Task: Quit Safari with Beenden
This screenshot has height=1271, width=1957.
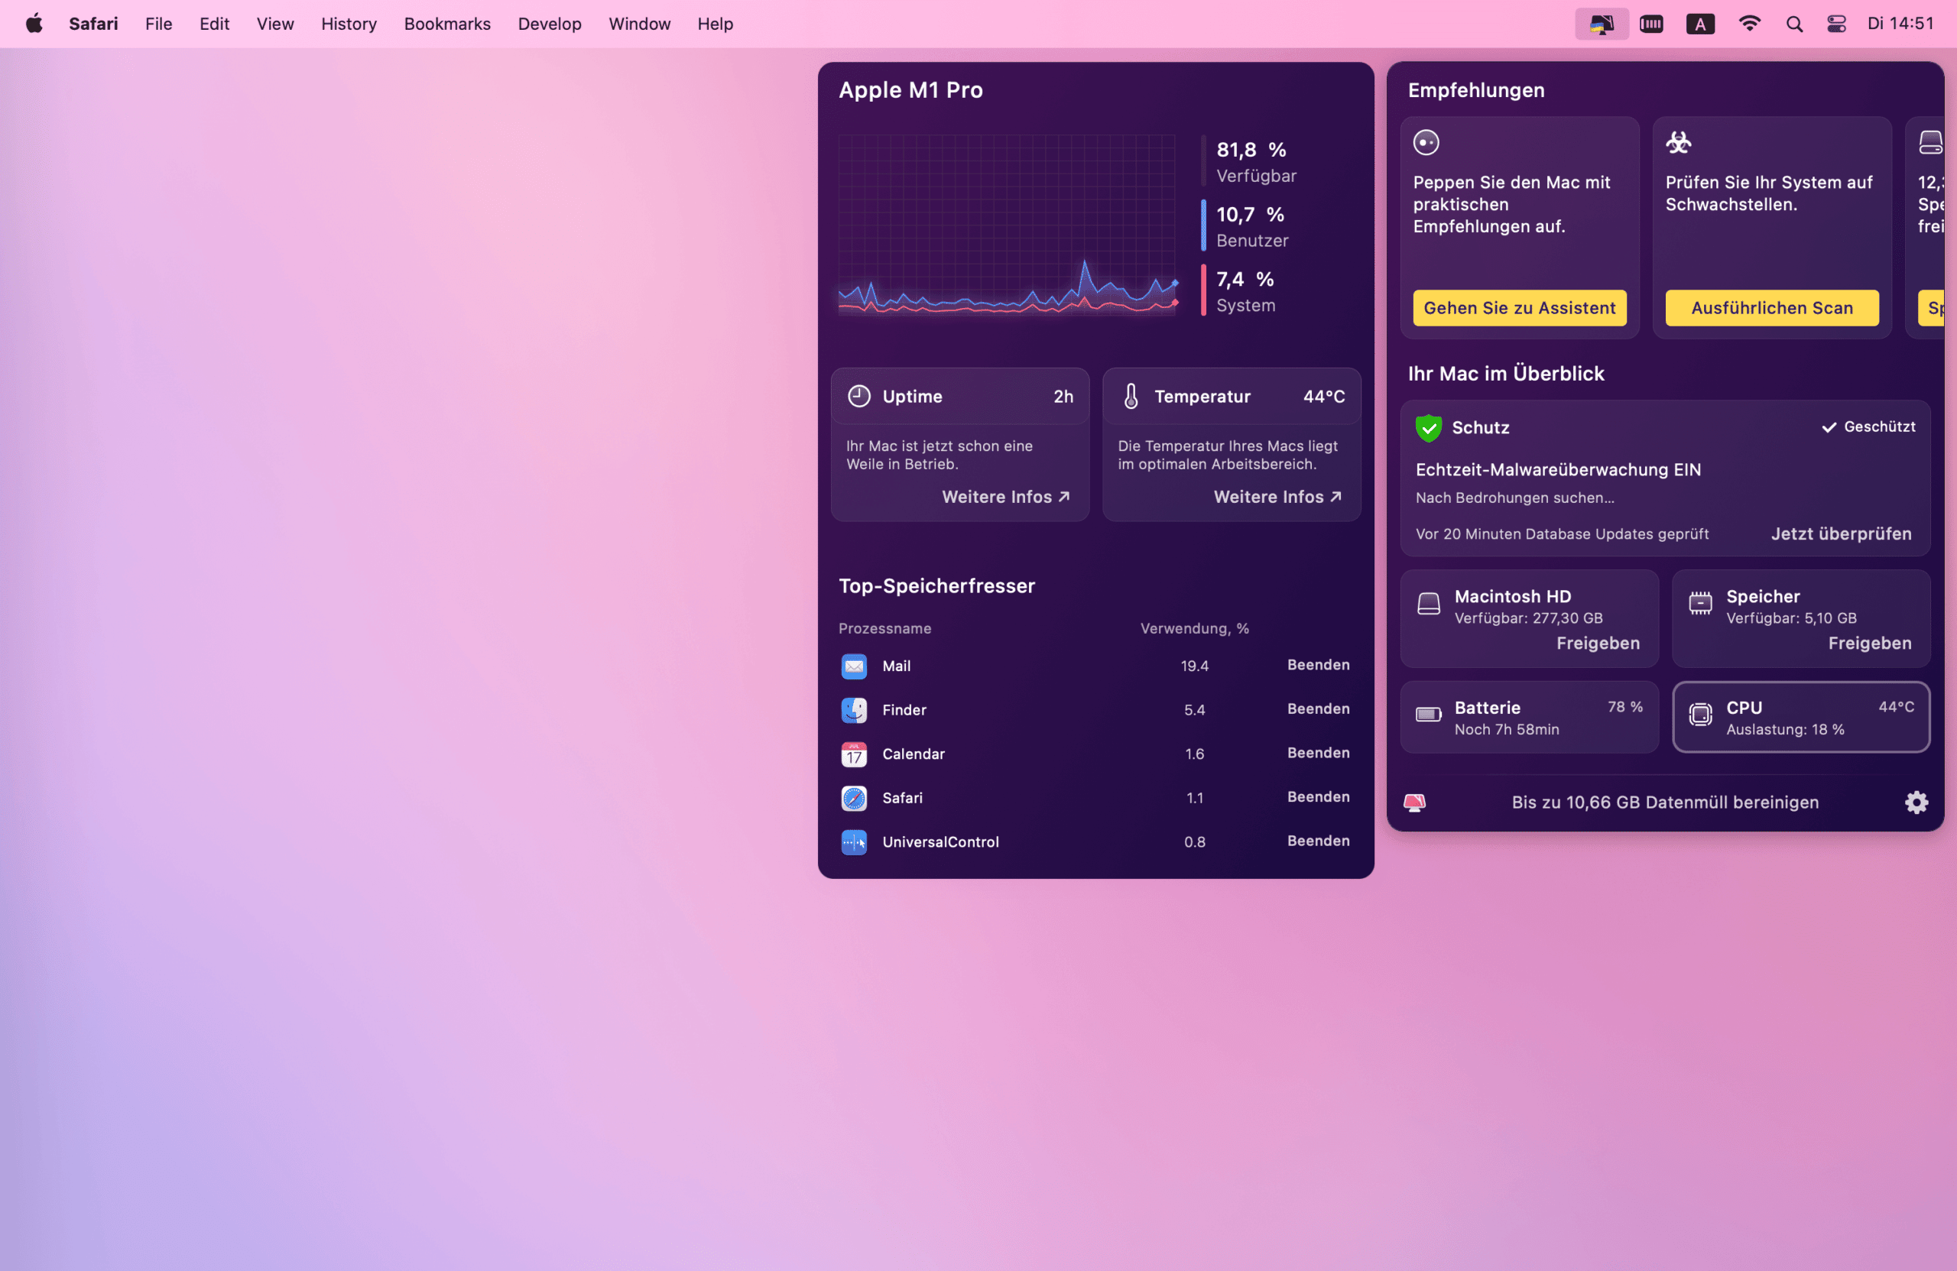Action: 1318,796
